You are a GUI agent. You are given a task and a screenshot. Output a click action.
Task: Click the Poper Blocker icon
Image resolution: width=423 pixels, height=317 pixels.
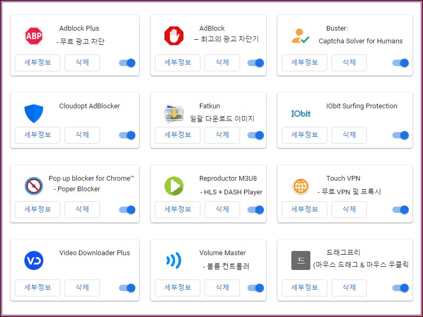(x=34, y=186)
